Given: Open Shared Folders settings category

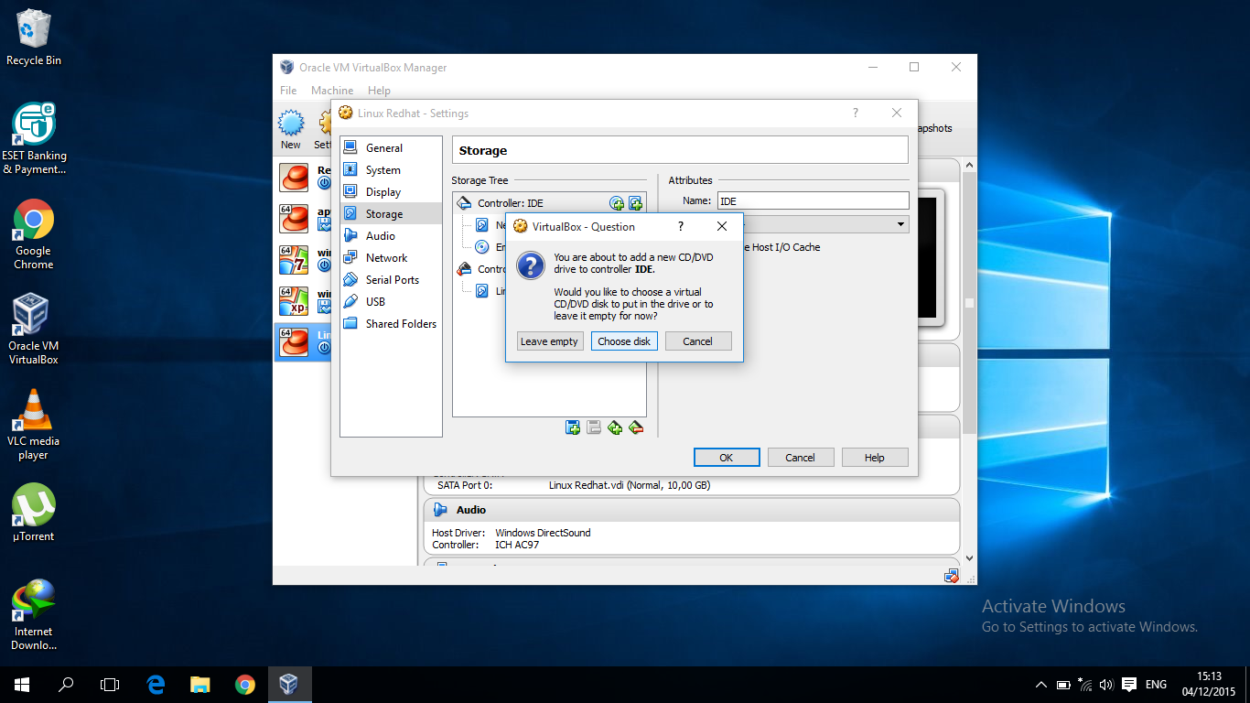Looking at the screenshot, I should pyautogui.click(x=391, y=324).
